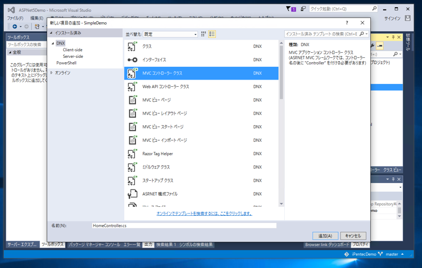The height and width of the screenshot is (268, 422).
Task: Select the スタートアップ クラス icon
Action: coord(132,180)
